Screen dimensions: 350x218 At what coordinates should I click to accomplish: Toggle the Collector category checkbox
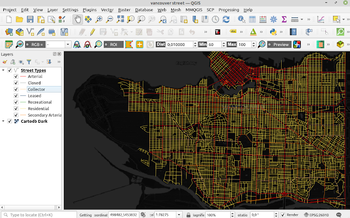point(16,89)
